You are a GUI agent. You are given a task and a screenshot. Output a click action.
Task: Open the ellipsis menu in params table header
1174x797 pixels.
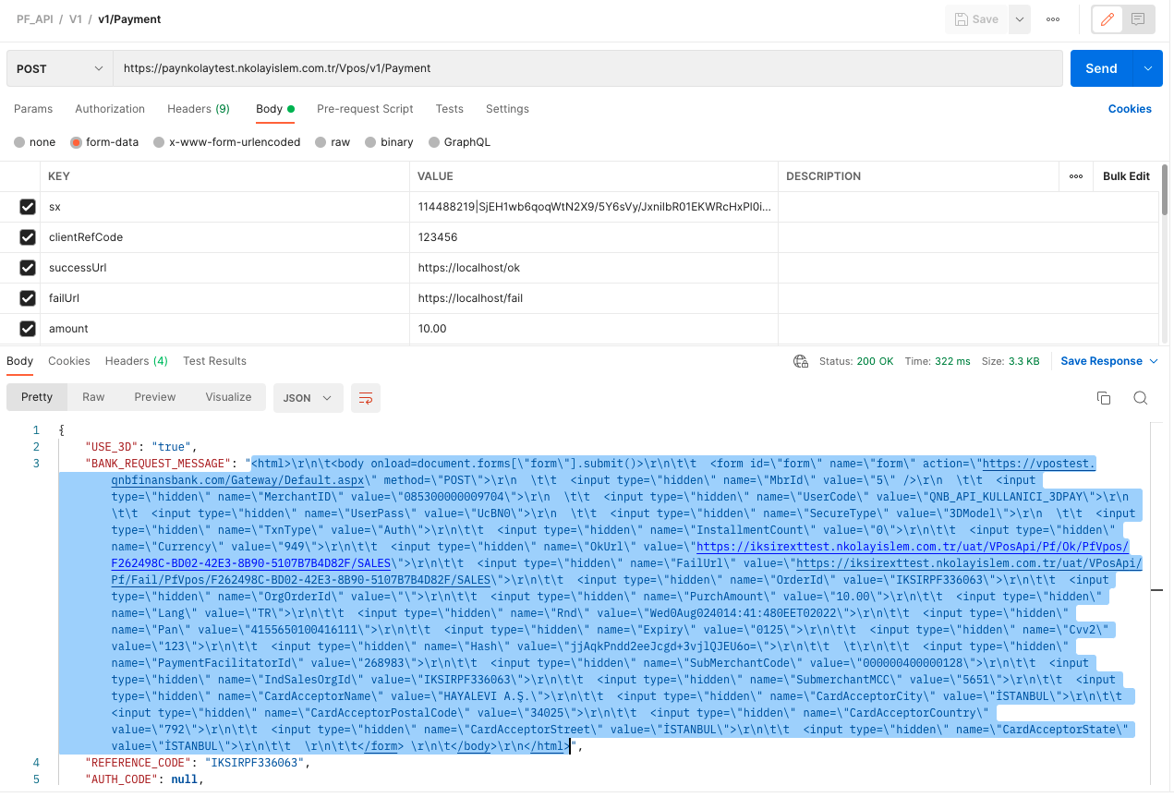point(1074,175)
